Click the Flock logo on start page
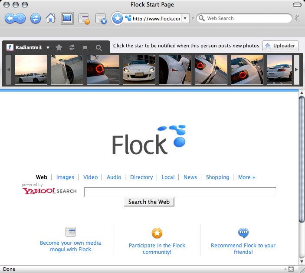Screen dimensions: 305x273 [x=149, y=140]
